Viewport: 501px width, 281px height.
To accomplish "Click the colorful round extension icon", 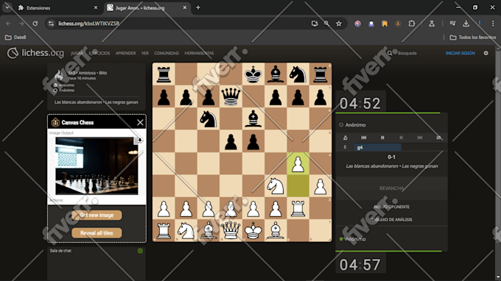I will point(357,24).
